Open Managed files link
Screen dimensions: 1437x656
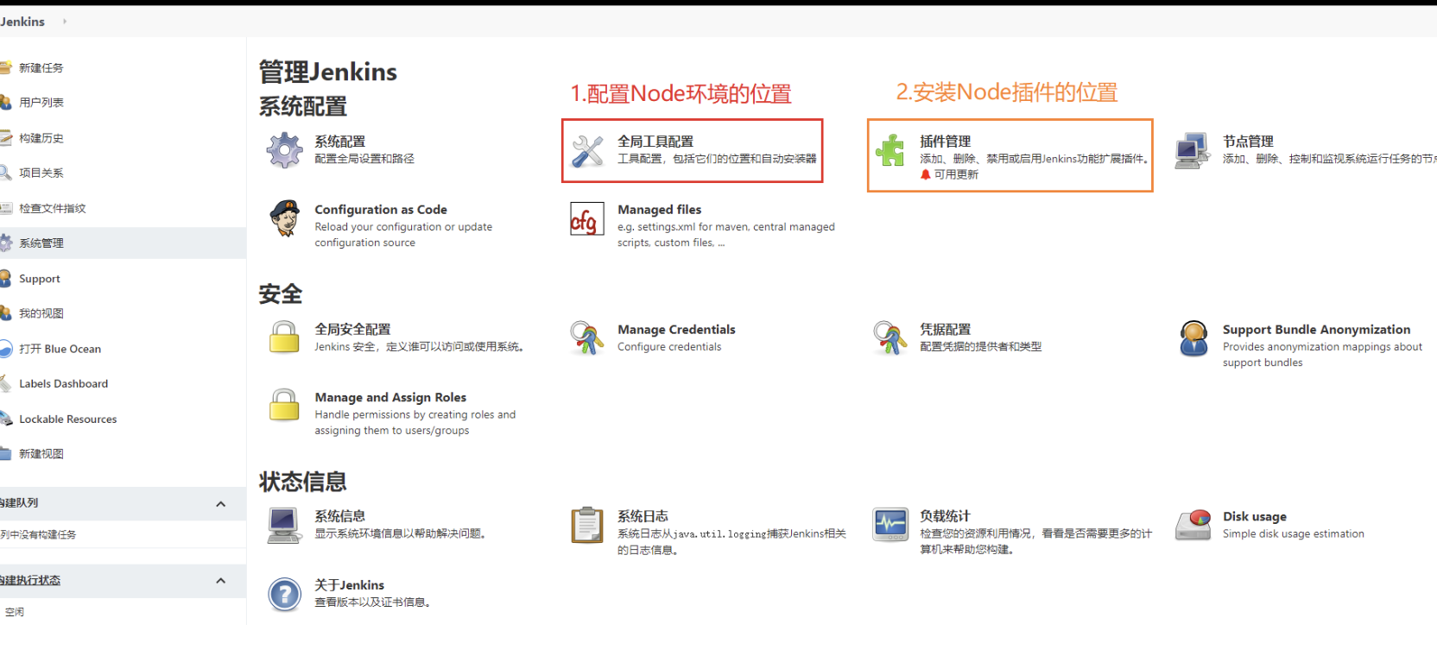point(659,210)
